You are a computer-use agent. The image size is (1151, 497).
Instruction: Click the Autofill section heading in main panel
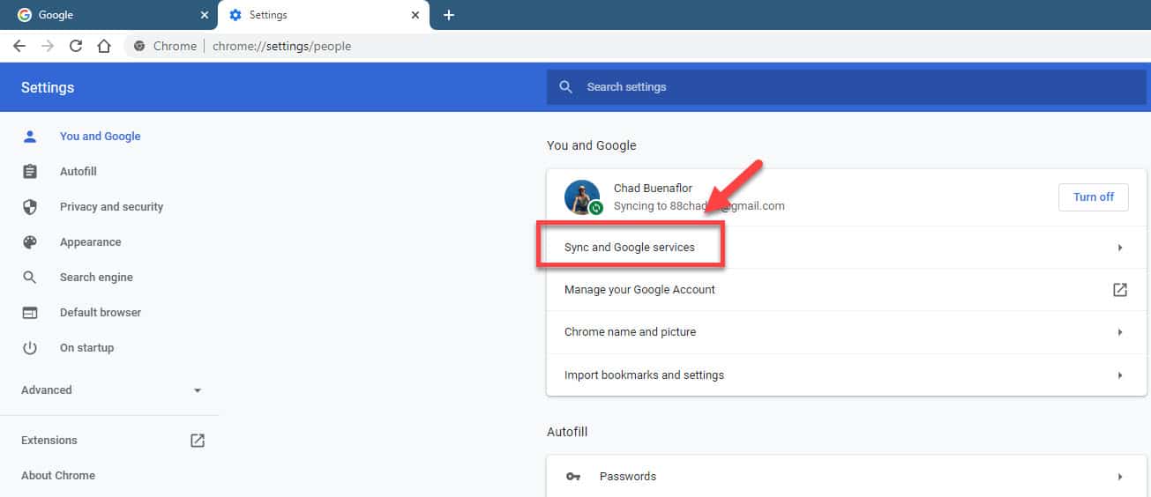pyautogui.click(x=567, y=432)
